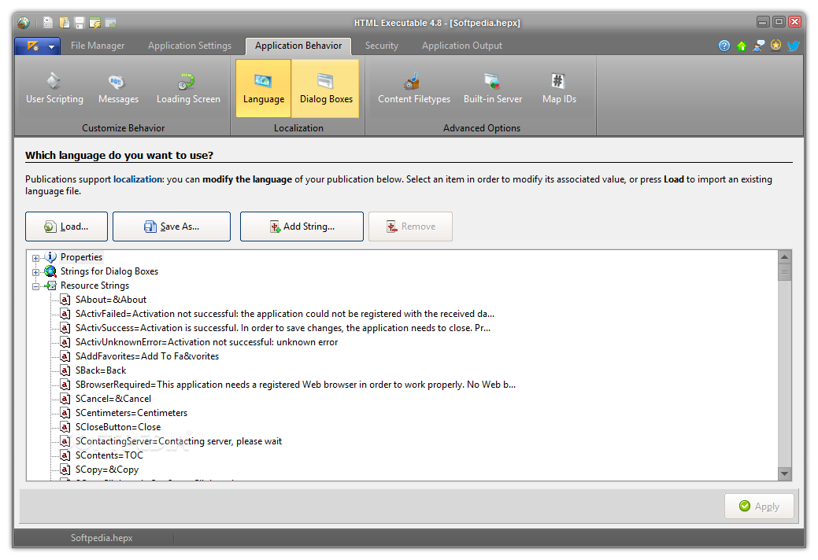The width and height of the screenshot is (818, 560).
Task: Open the Map IDs ribbon item
Action: click(559, 89)
